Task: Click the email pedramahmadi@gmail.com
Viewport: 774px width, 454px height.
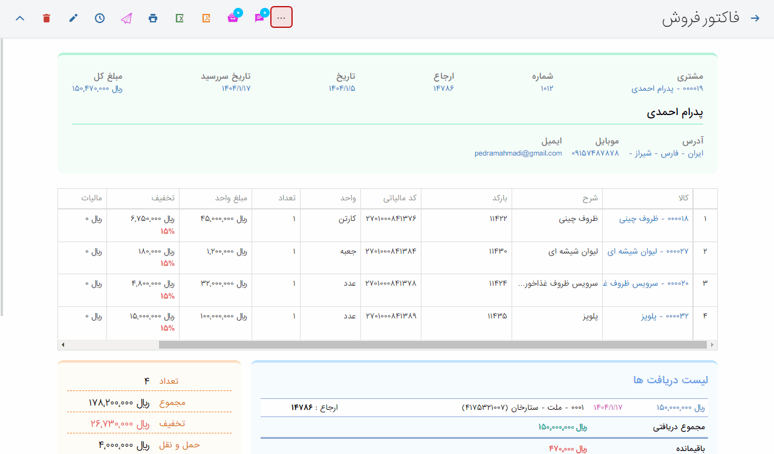Action: [518, 153]
